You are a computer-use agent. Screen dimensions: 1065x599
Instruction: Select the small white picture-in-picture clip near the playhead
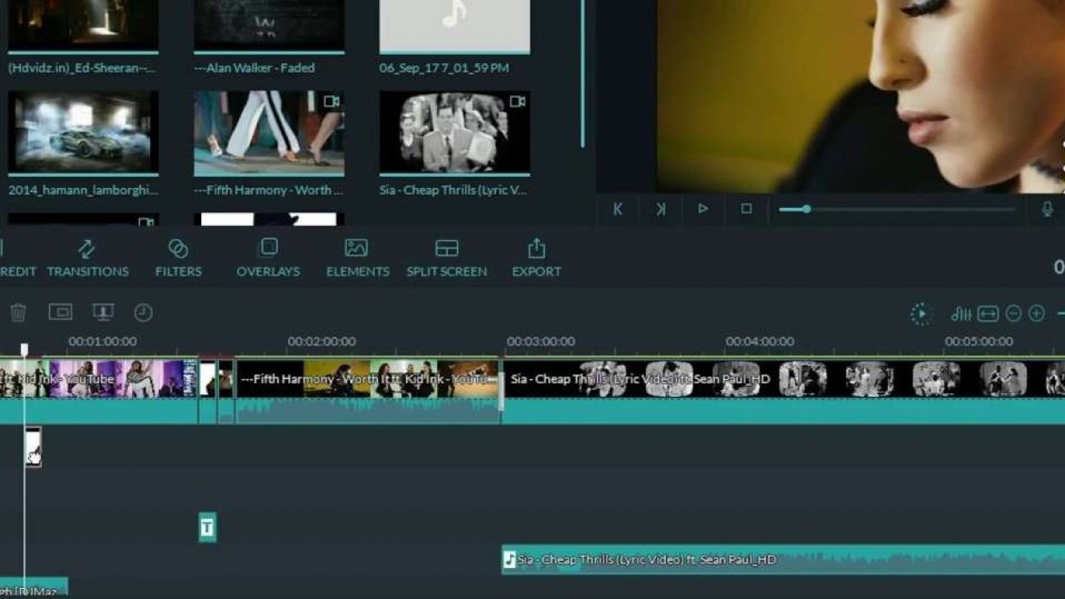tap(33, 447)
